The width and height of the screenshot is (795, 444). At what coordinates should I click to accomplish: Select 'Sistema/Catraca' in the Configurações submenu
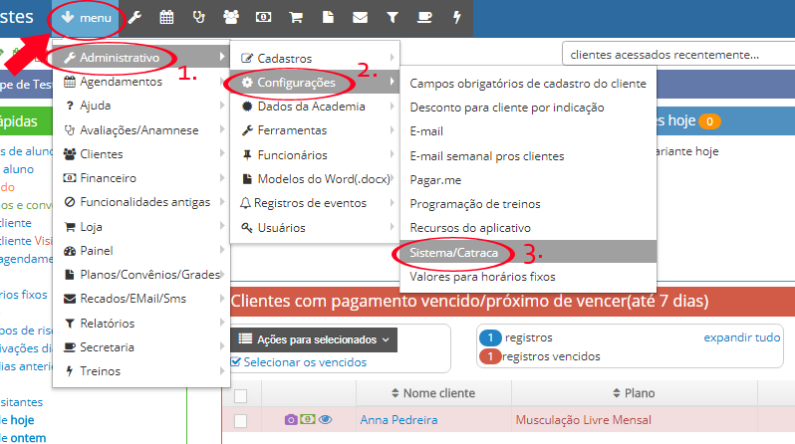454,253
